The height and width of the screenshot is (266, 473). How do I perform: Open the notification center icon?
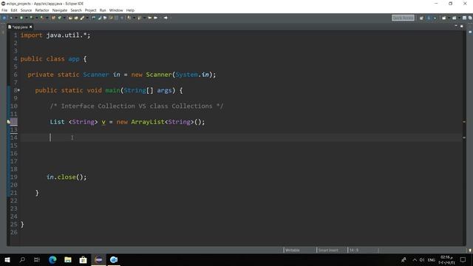coord(463,259)
